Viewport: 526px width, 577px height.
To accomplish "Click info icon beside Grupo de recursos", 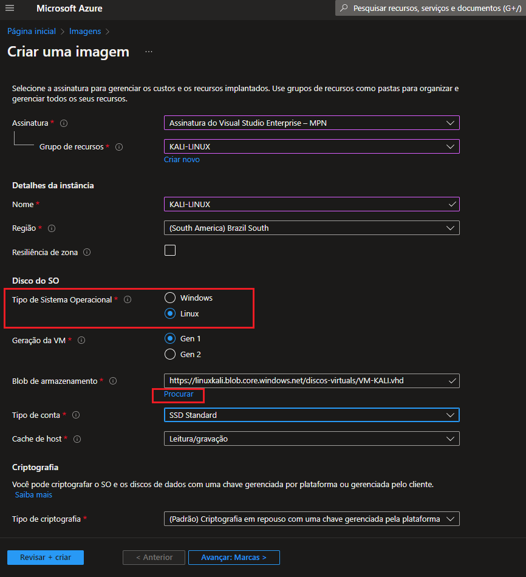I will [x=119, y=147].
